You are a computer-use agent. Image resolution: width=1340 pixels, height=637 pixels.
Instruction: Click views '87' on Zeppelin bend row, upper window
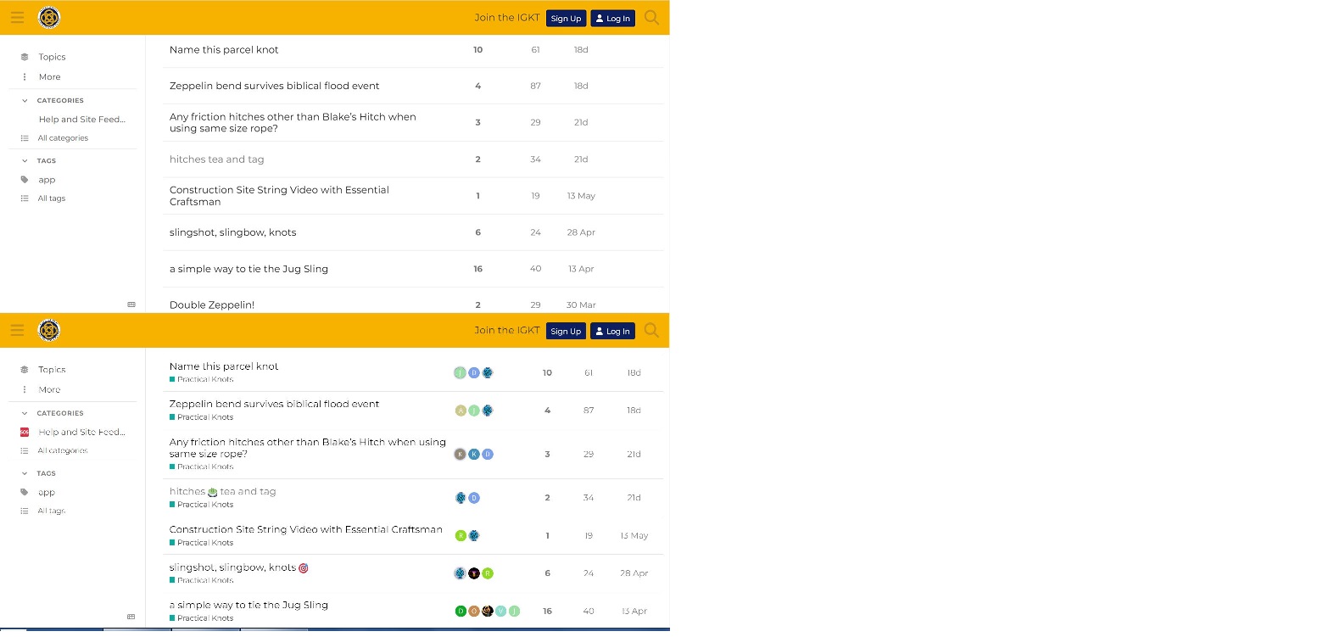535,86
